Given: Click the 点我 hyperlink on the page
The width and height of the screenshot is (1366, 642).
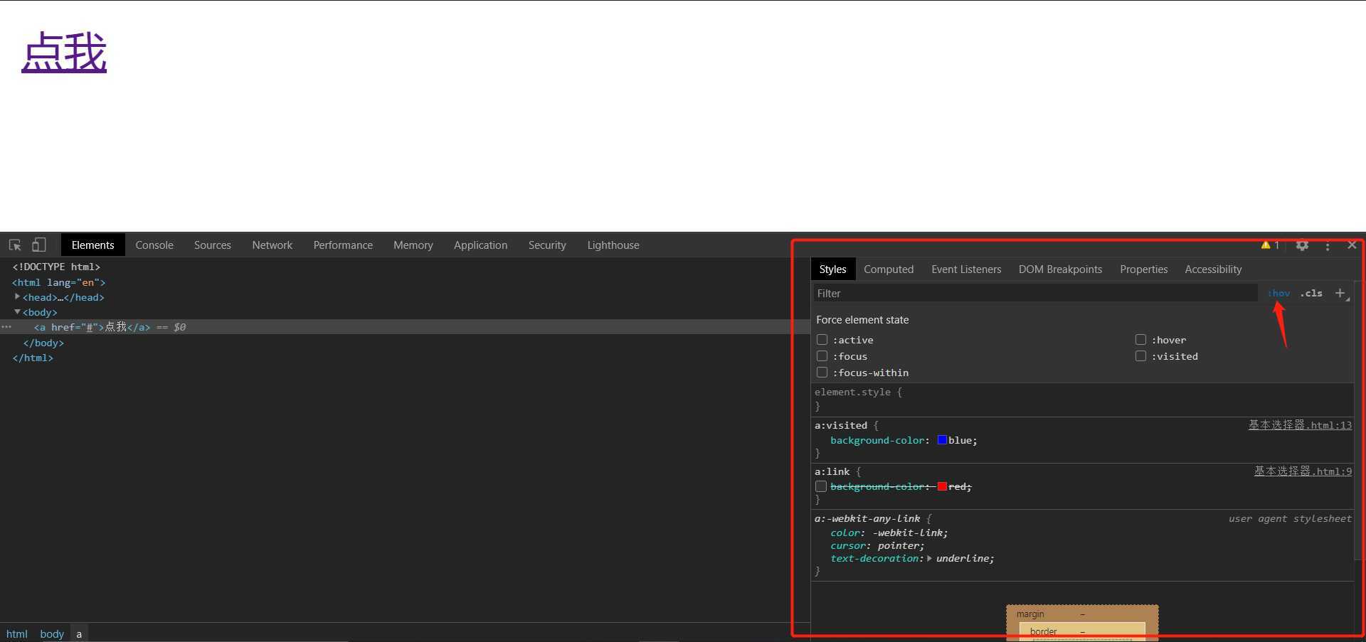Looking at the screenshot, I should coord(64,53).
